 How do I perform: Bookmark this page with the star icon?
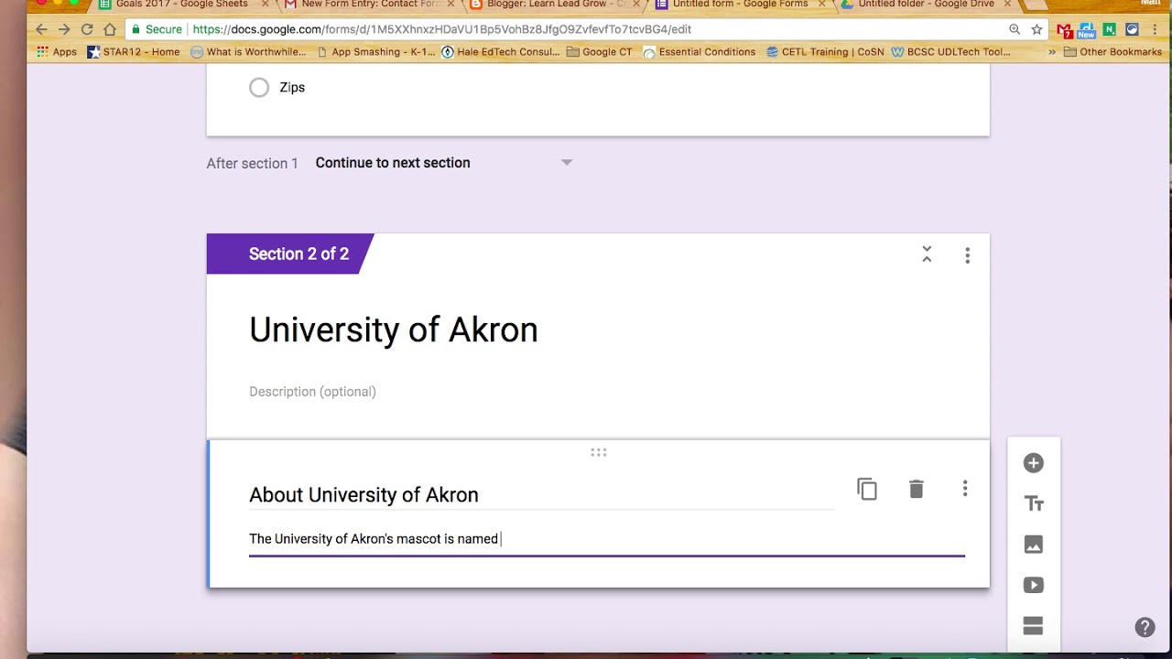click(x=1036, y=29)
